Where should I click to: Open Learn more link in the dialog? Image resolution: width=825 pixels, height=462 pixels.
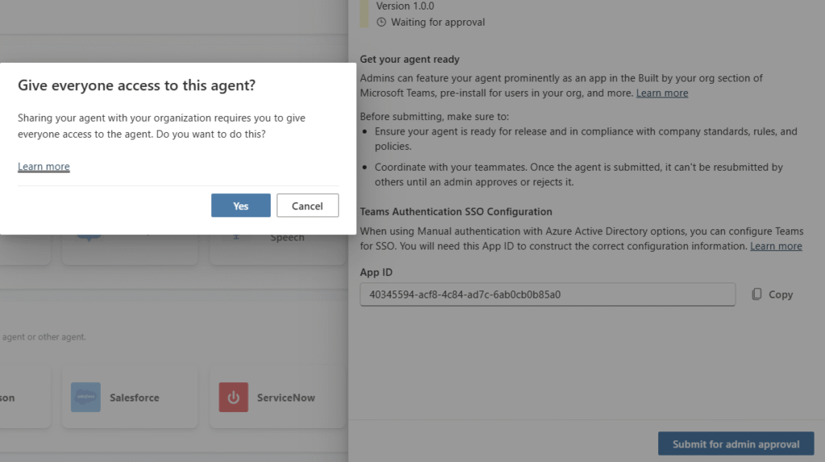(44, 166)
